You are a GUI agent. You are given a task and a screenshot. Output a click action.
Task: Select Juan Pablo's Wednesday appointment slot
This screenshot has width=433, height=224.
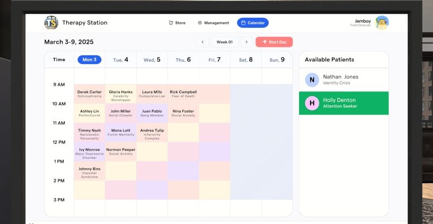(152, 113)
